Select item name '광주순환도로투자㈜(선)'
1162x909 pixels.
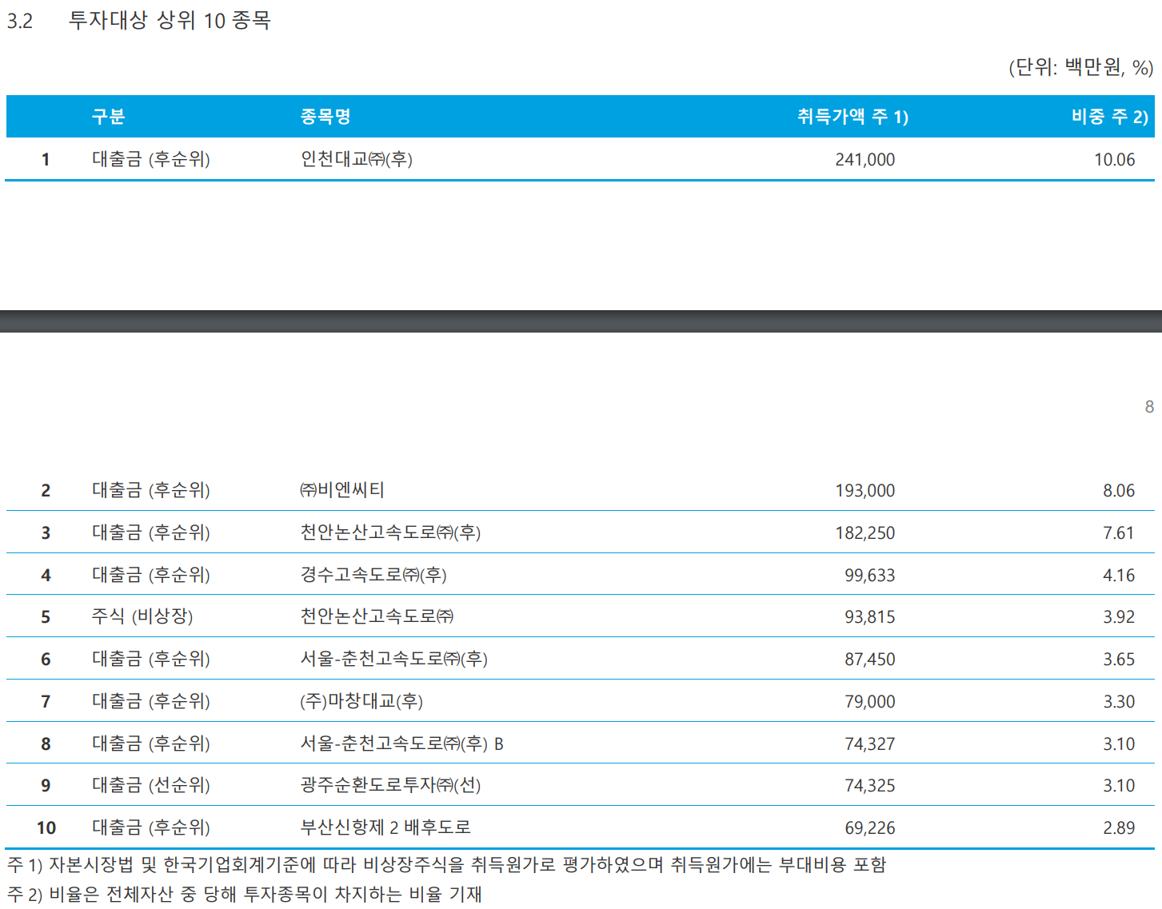point(390,785)
